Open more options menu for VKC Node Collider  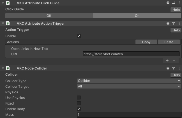(x=179, y=68)
